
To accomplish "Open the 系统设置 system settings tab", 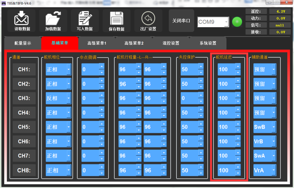I will [x=208, y=43].
